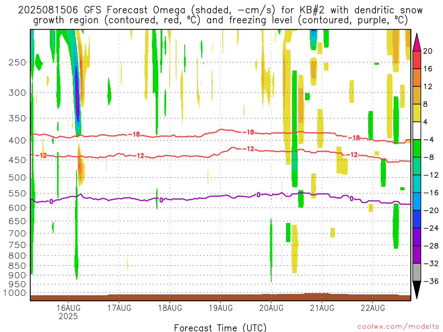This screenshot has height=332, width=443.
Task: Click the 250 pressure level label
Action: [17, 62]
